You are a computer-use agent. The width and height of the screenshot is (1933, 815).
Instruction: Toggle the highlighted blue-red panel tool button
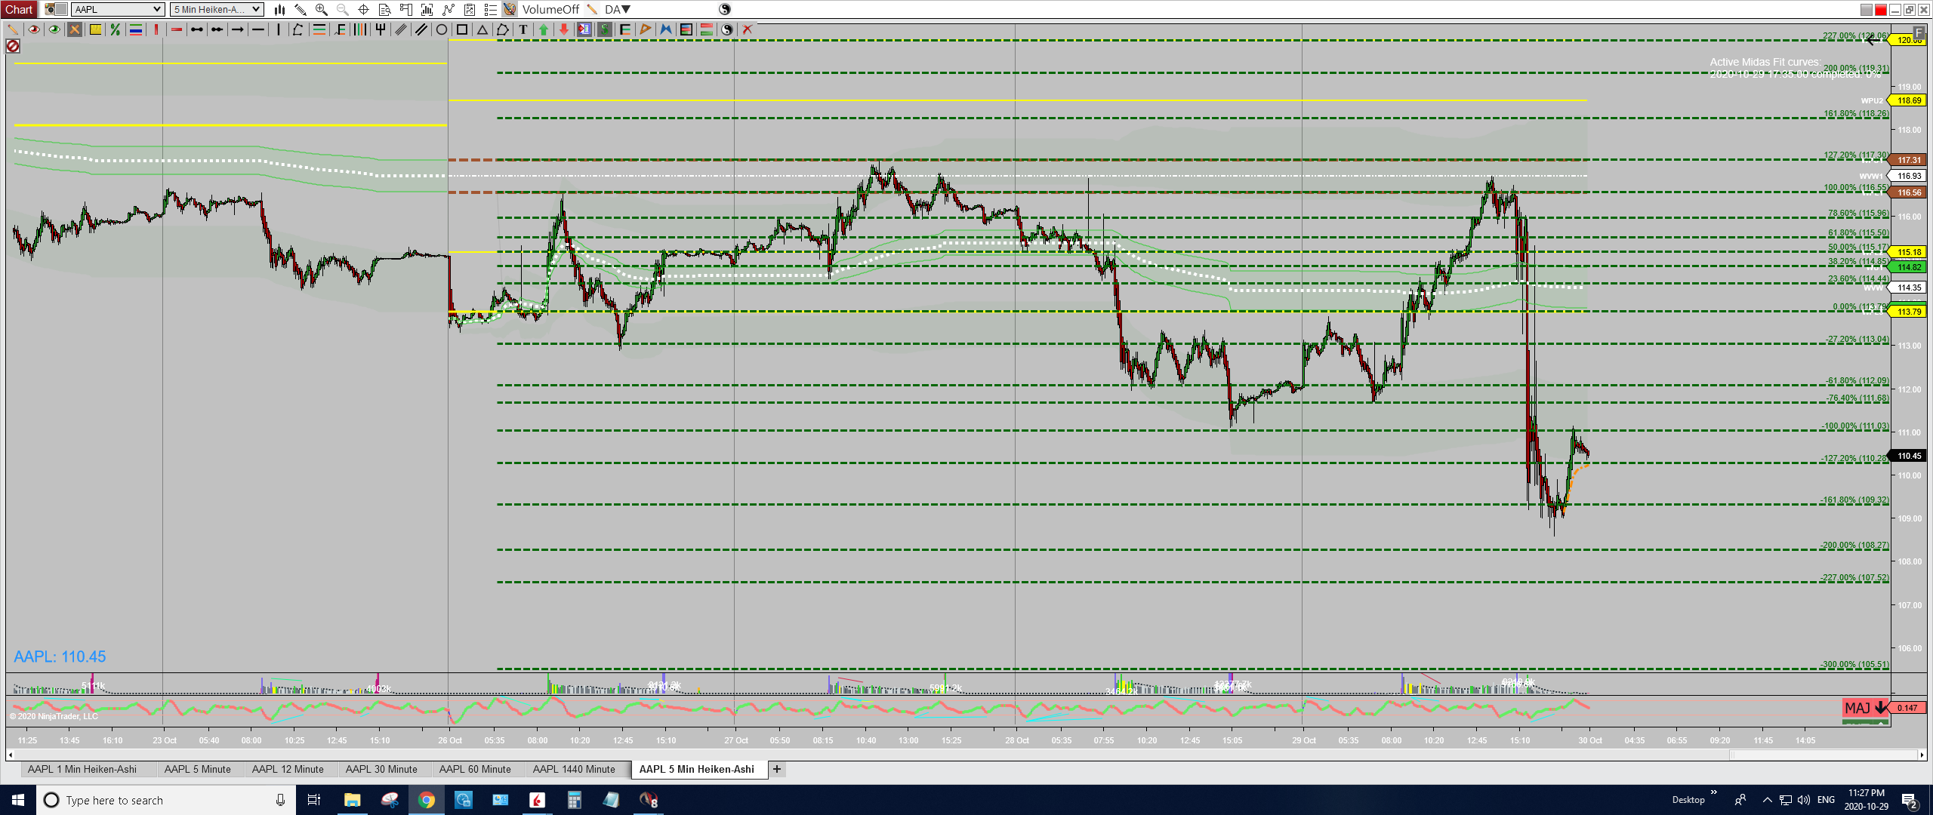tap(584, 29)
